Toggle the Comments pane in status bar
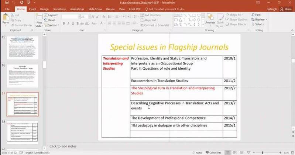This screenshot has height=155, width=295. [213, 152]
